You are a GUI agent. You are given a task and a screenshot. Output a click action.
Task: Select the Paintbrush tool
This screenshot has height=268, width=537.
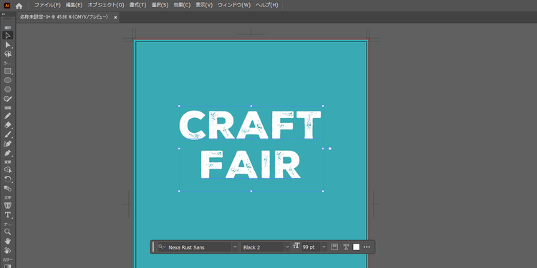point(8,134)
